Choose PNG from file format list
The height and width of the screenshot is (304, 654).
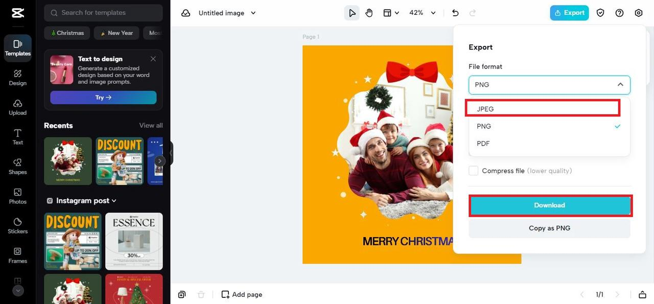coord(549,126)
